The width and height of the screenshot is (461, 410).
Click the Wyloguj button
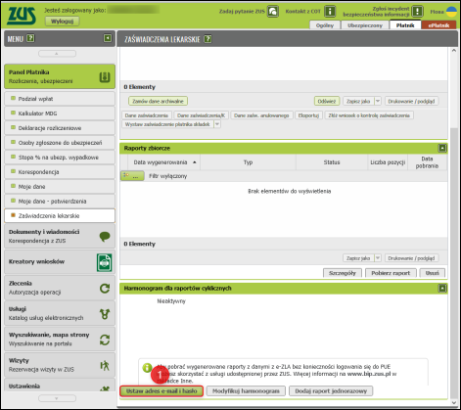pos(62,22)
